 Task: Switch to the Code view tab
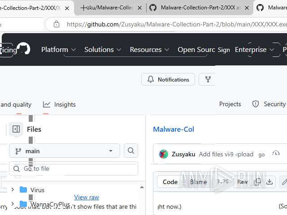tap(170, 182)
